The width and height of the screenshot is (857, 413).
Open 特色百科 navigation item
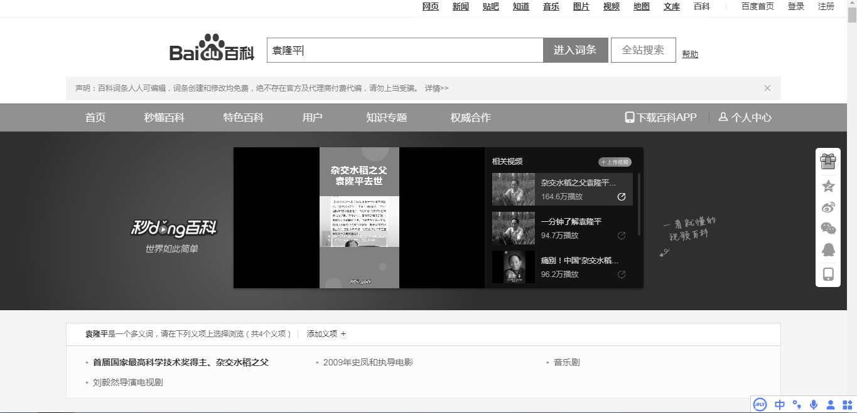tap(244, 117)
